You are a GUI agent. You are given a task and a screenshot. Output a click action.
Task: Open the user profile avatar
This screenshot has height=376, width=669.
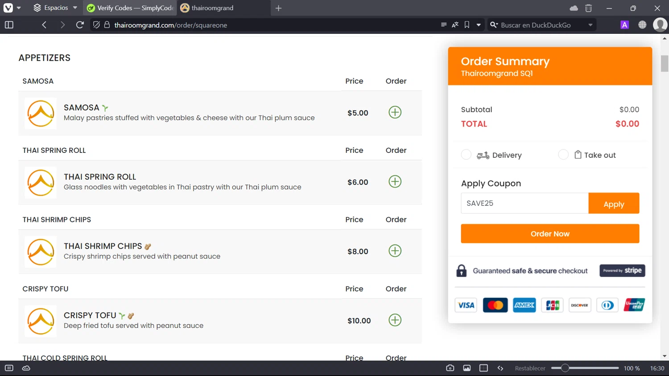click(x=660, y=25)
